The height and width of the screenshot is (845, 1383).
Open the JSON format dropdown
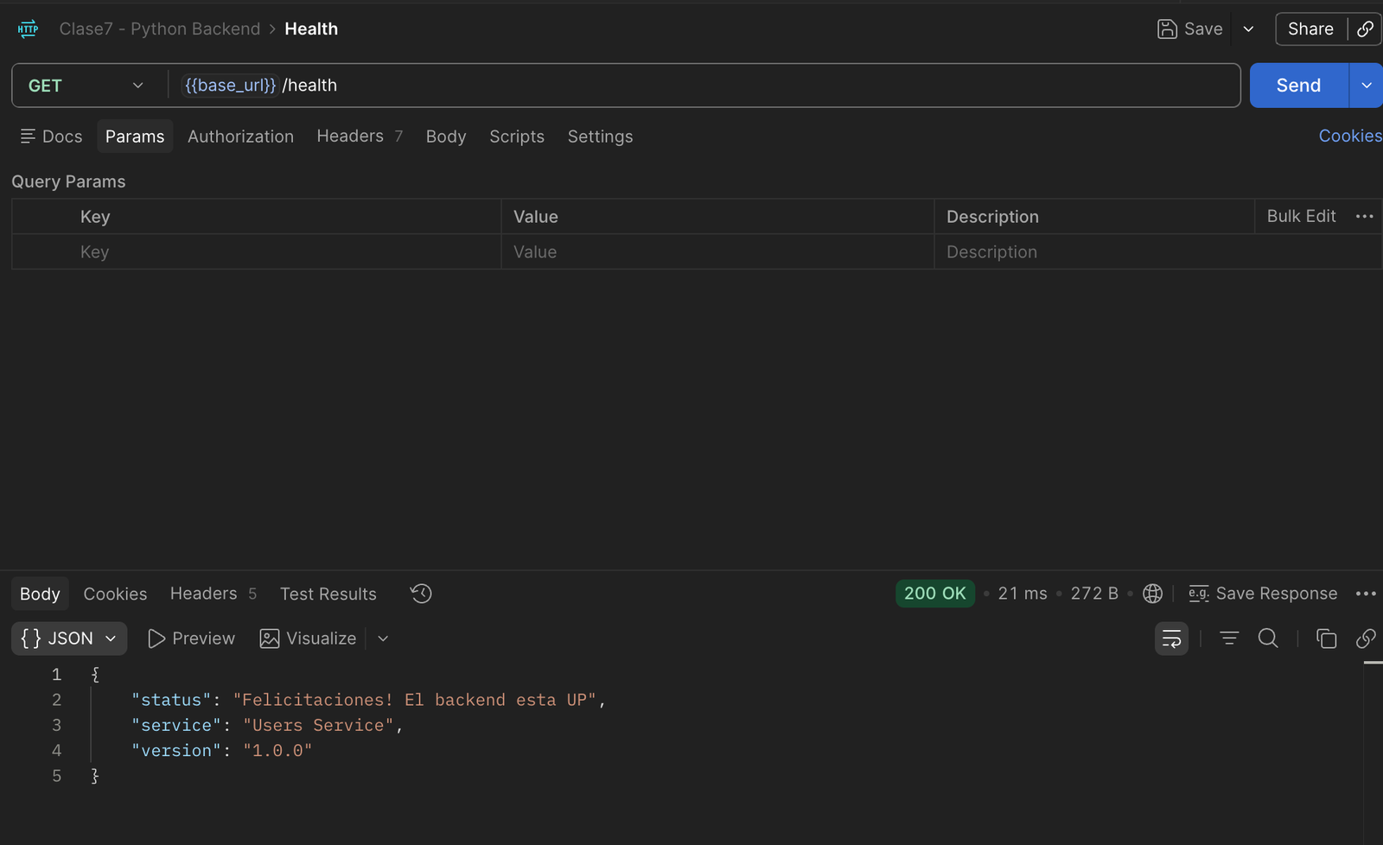coord(69,639)
